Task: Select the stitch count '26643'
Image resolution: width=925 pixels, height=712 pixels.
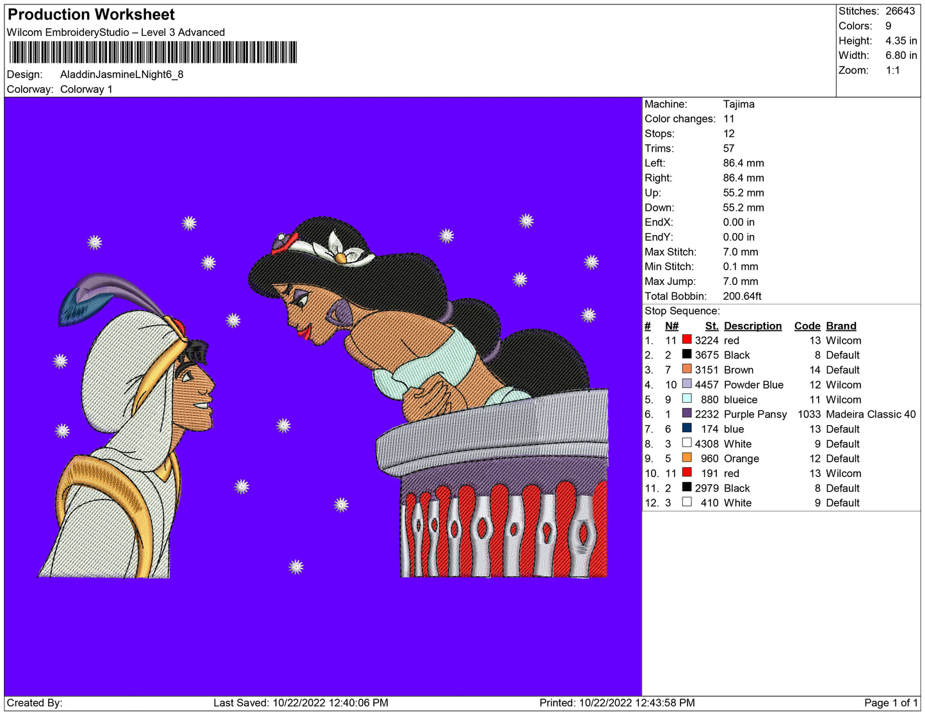Action: coord(900,11)
